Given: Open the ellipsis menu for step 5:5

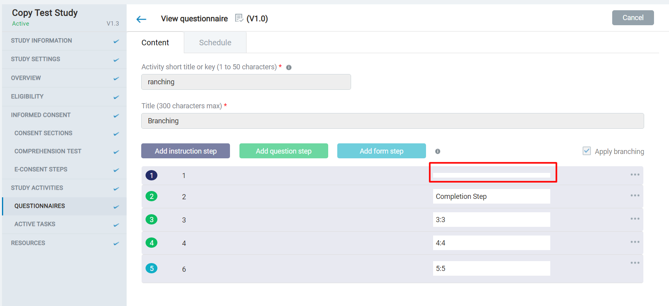Looking at the screenshot, I should [635, 262].
